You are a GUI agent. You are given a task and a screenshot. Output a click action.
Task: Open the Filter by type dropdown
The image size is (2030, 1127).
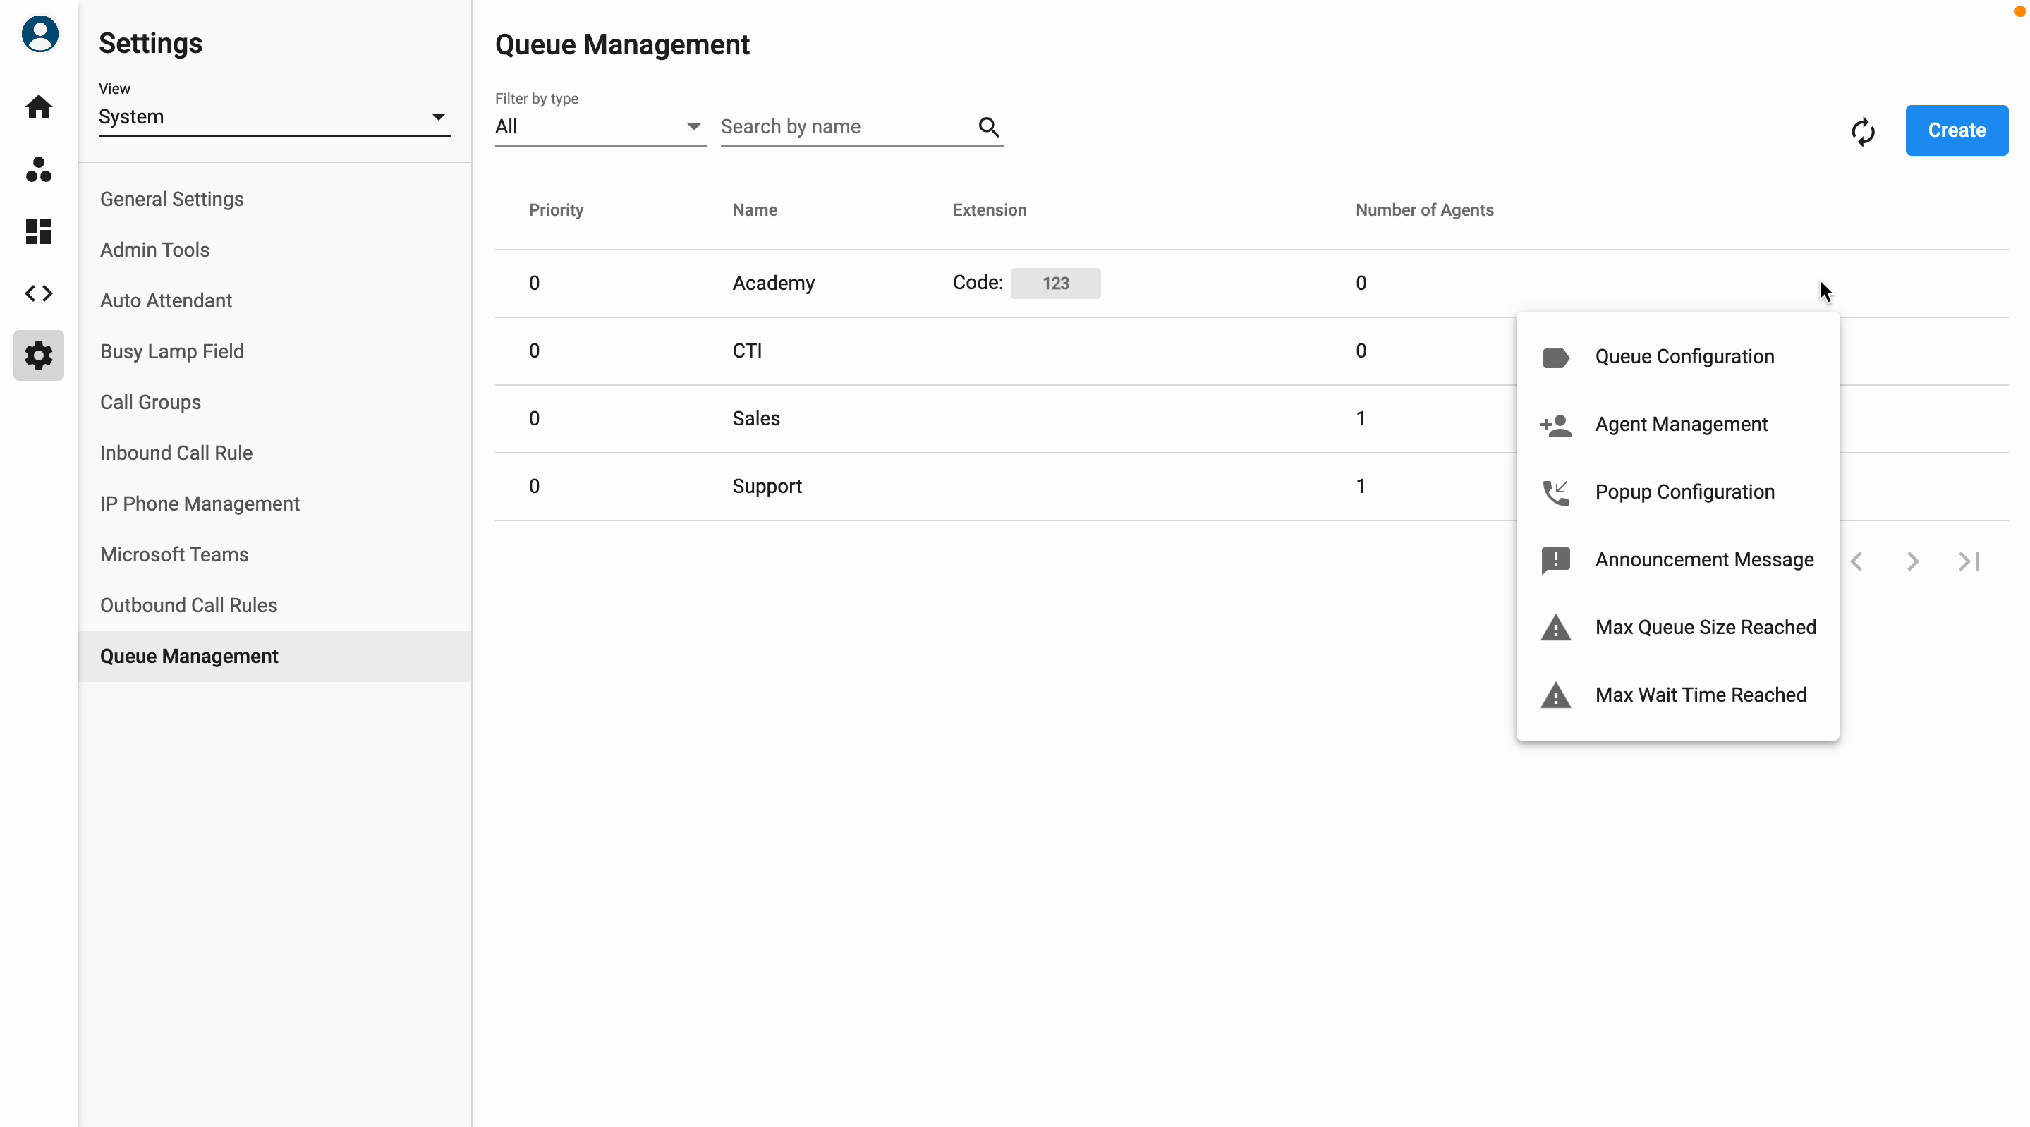click(x=600, y=127)
